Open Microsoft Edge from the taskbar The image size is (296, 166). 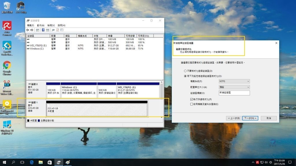click(32, 162)
